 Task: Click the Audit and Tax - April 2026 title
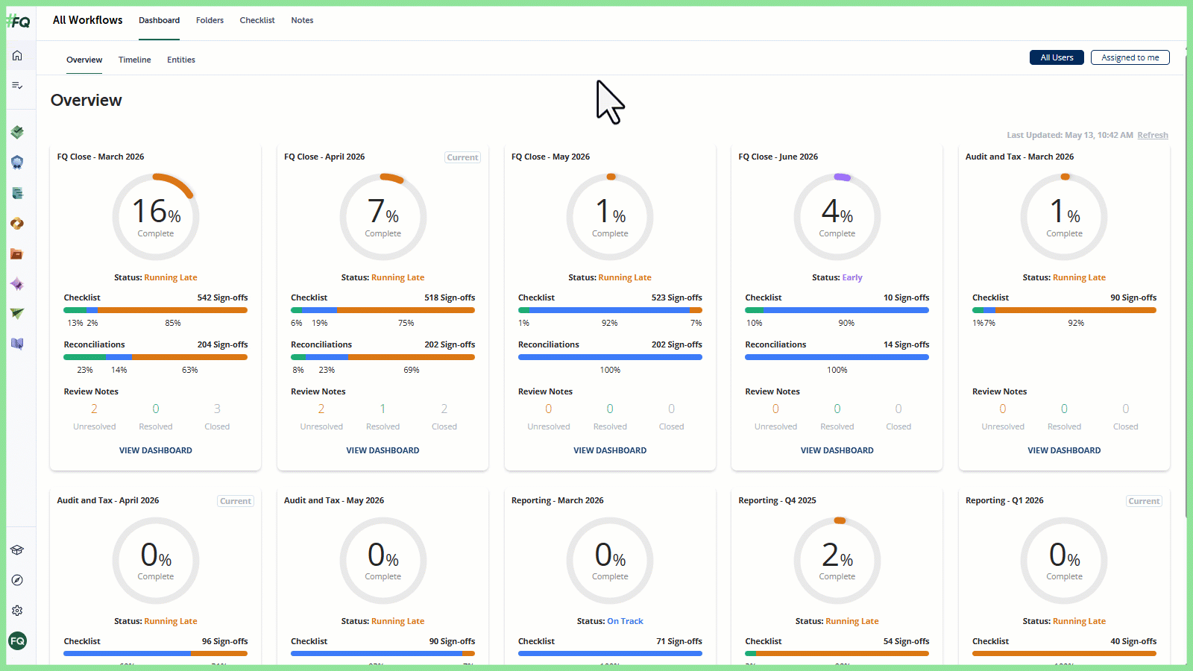click(x=108, y=500)
